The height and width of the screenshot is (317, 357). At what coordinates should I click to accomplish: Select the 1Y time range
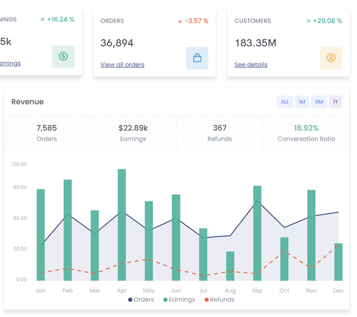335,102
